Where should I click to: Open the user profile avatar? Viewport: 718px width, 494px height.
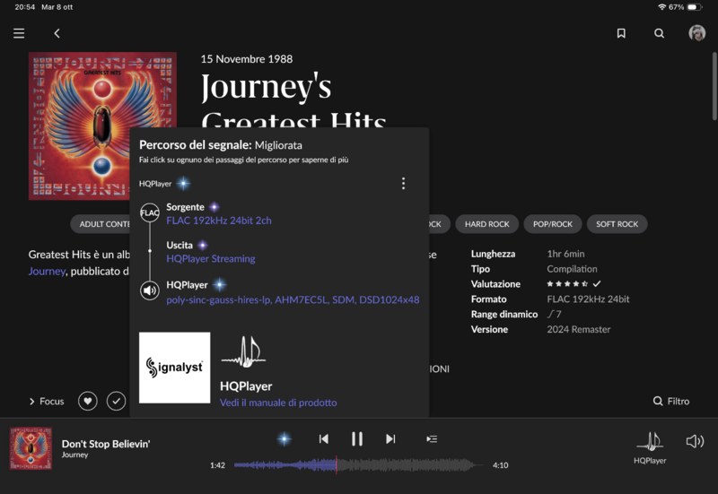[x=696, y=33]
